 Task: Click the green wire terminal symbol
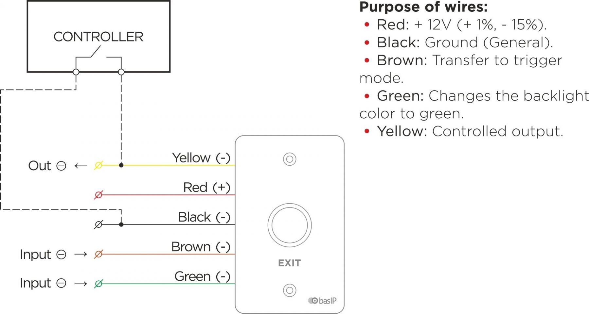click(x=98, y=284)
